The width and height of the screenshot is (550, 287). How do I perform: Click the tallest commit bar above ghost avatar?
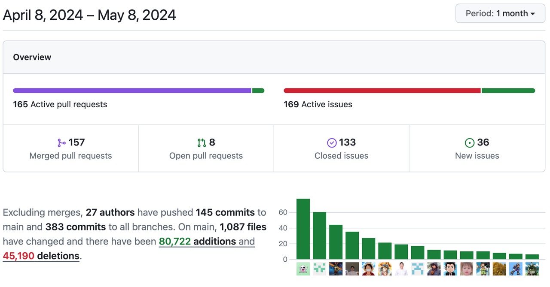point(303,229)
